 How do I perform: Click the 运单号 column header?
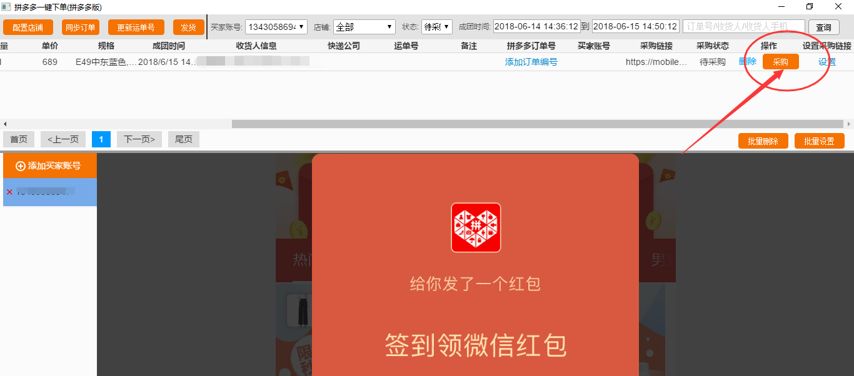(x=406, y=46)
